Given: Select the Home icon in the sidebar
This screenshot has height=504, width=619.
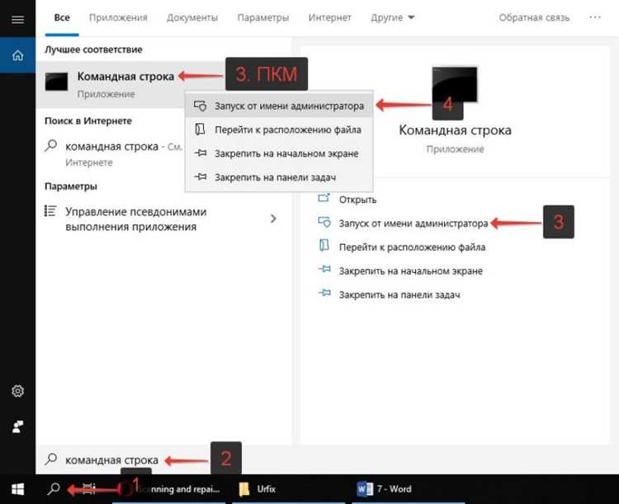Looking at the screenshot, I should 18,55.
